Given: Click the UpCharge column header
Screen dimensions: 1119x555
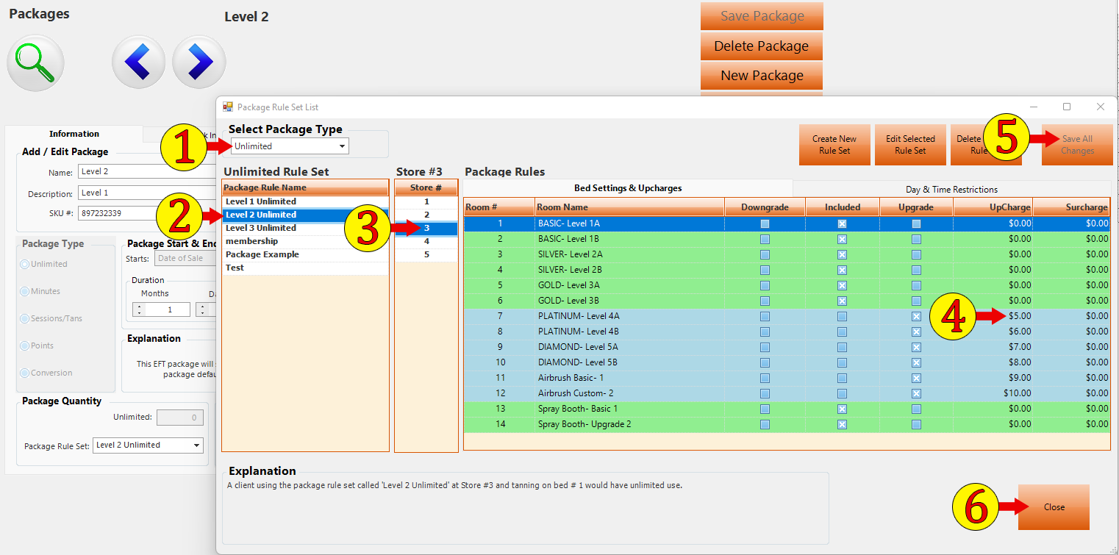Looking at the screenshot, I should click(x=993, y=207).
